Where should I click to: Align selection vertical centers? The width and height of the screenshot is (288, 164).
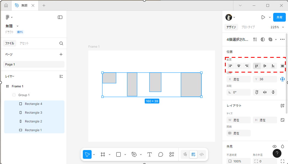click(265, 66)
